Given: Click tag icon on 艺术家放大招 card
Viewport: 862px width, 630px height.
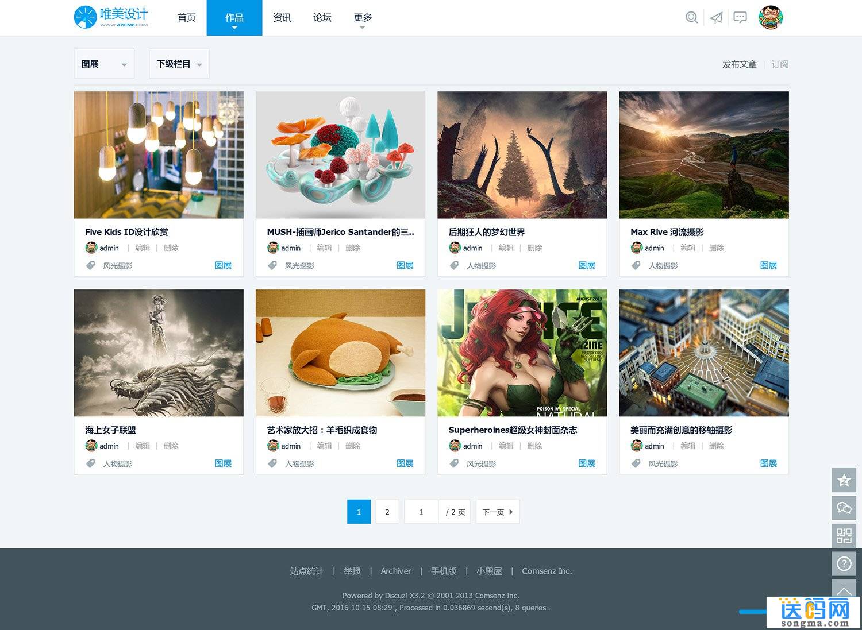Looking at the screenshot, I should click(x=272, y=463).
